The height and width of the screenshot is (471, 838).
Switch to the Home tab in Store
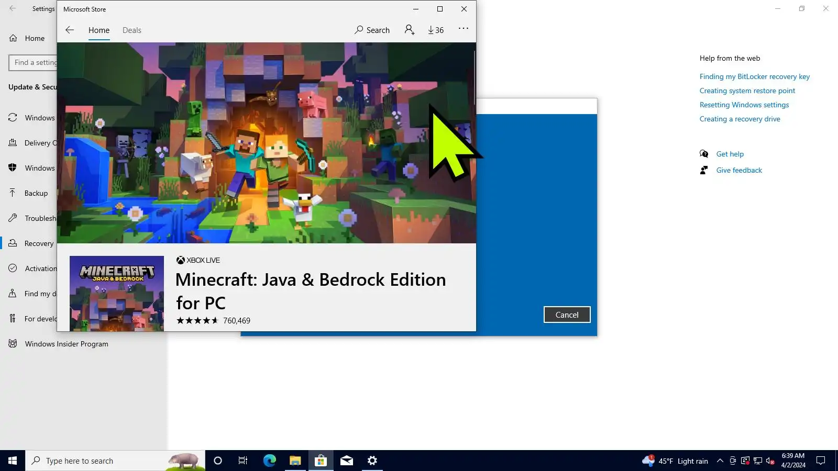click(99, 30)
